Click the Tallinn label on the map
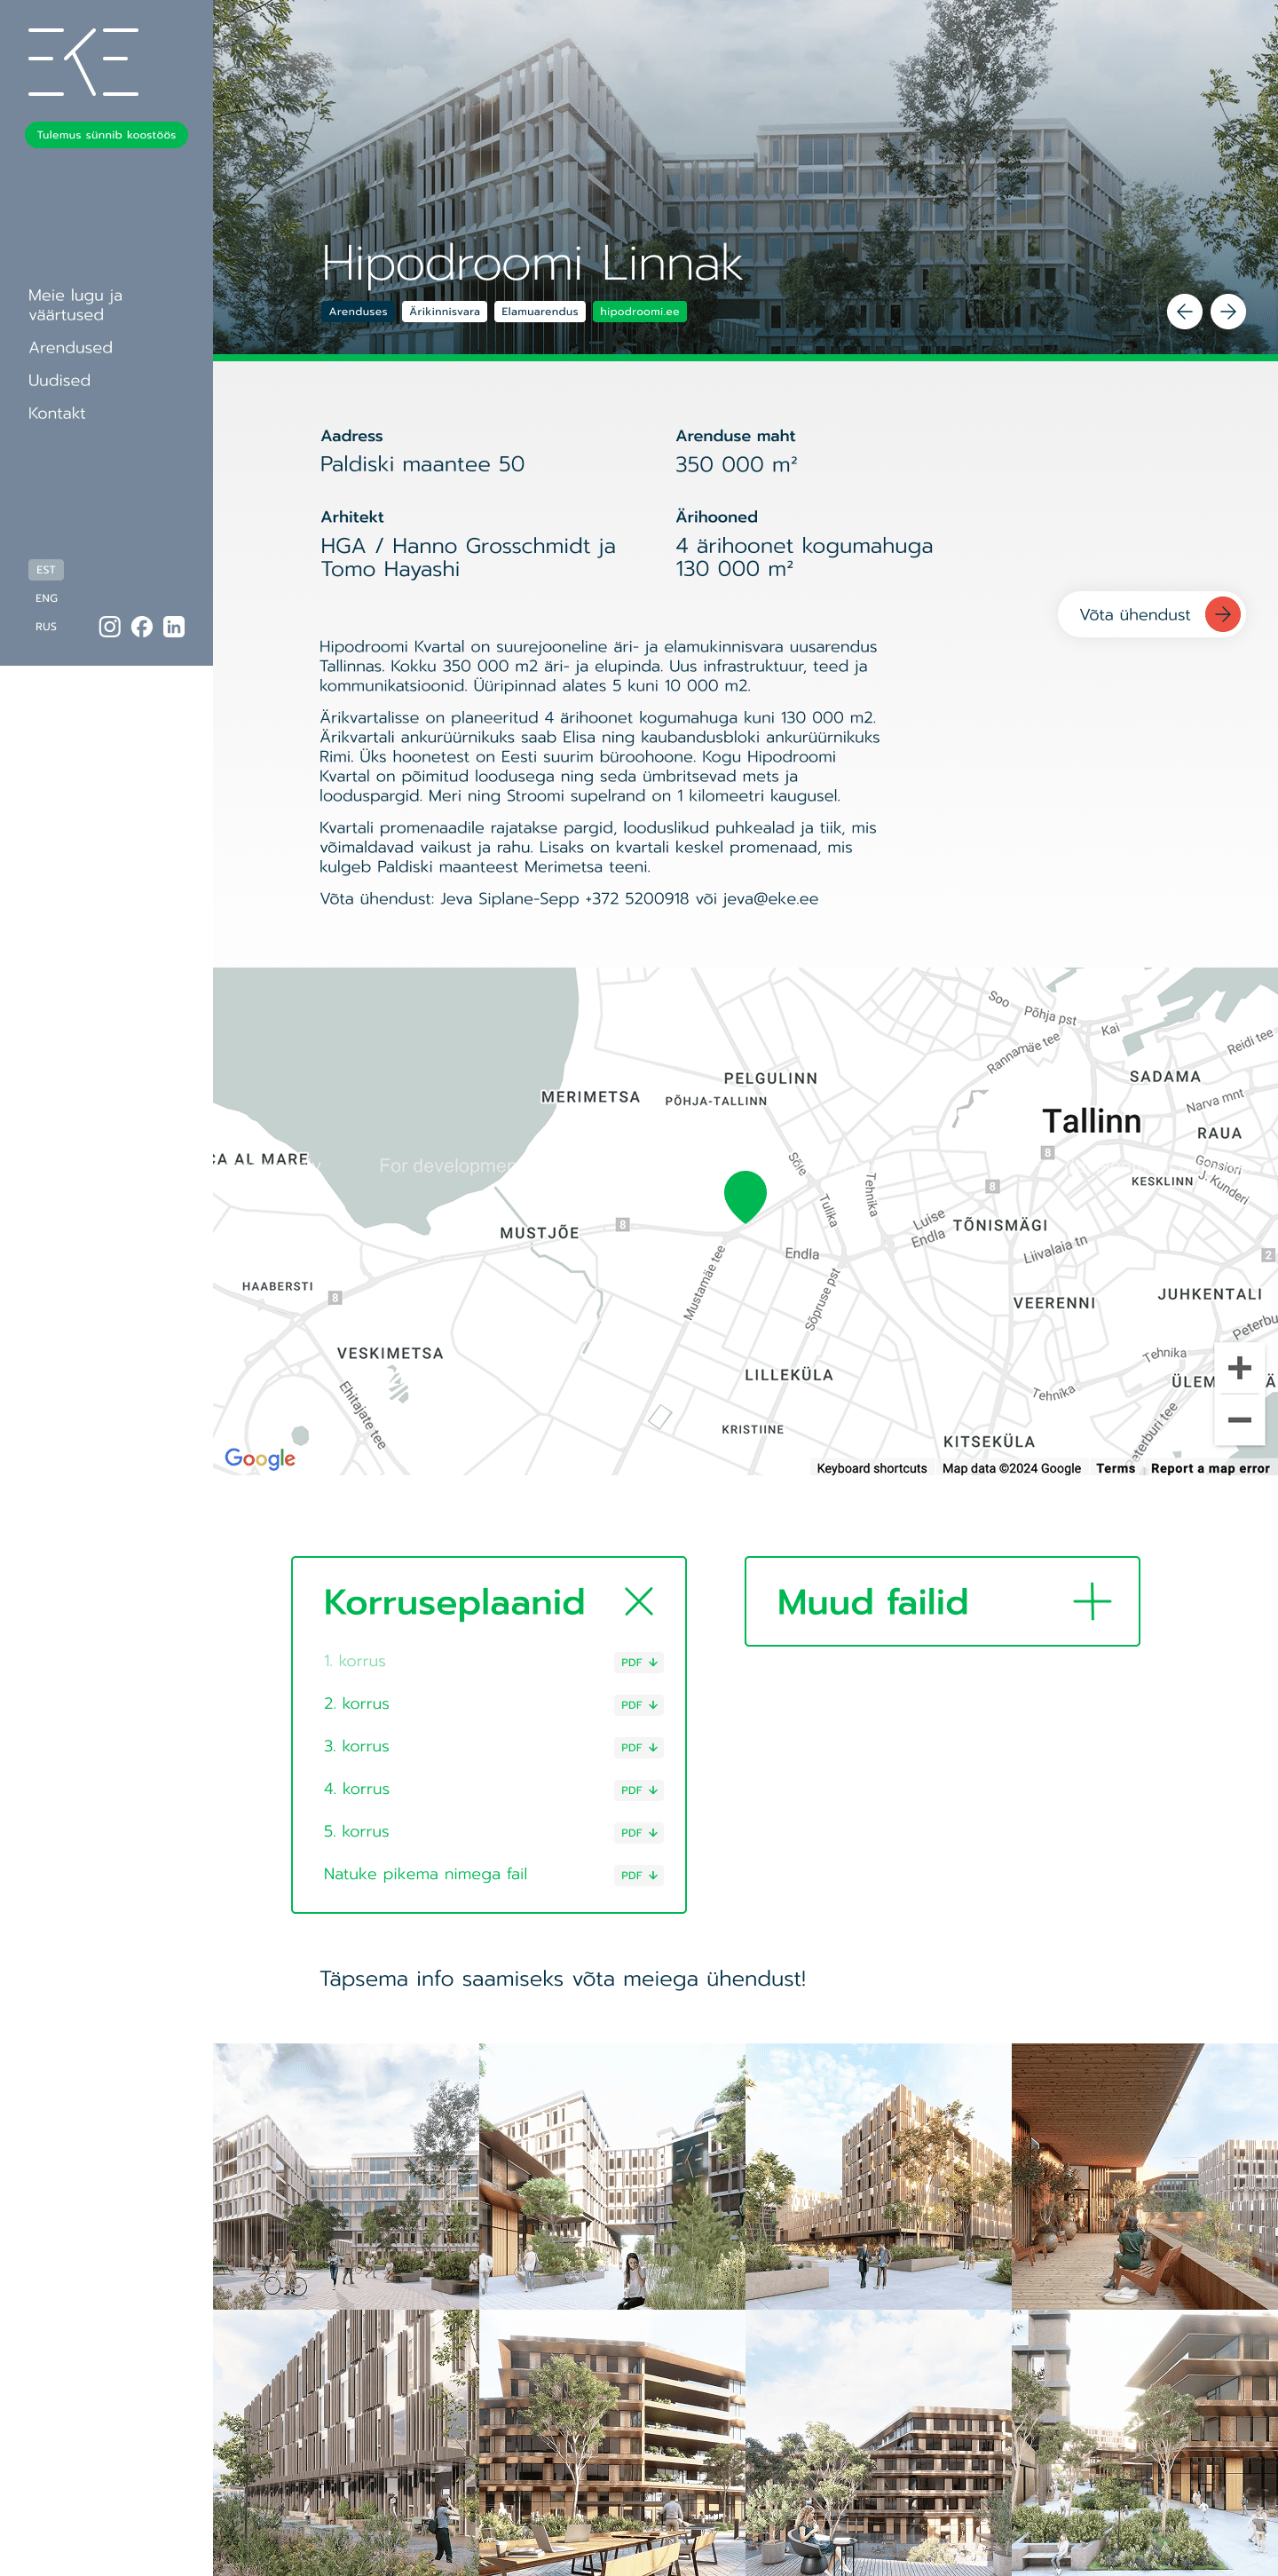1278x2576 pixels. (x=1091, y=1121)
